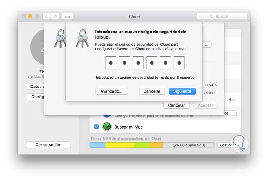Click green segment of storage bar

pyautogui.click(x=142, y=145)
